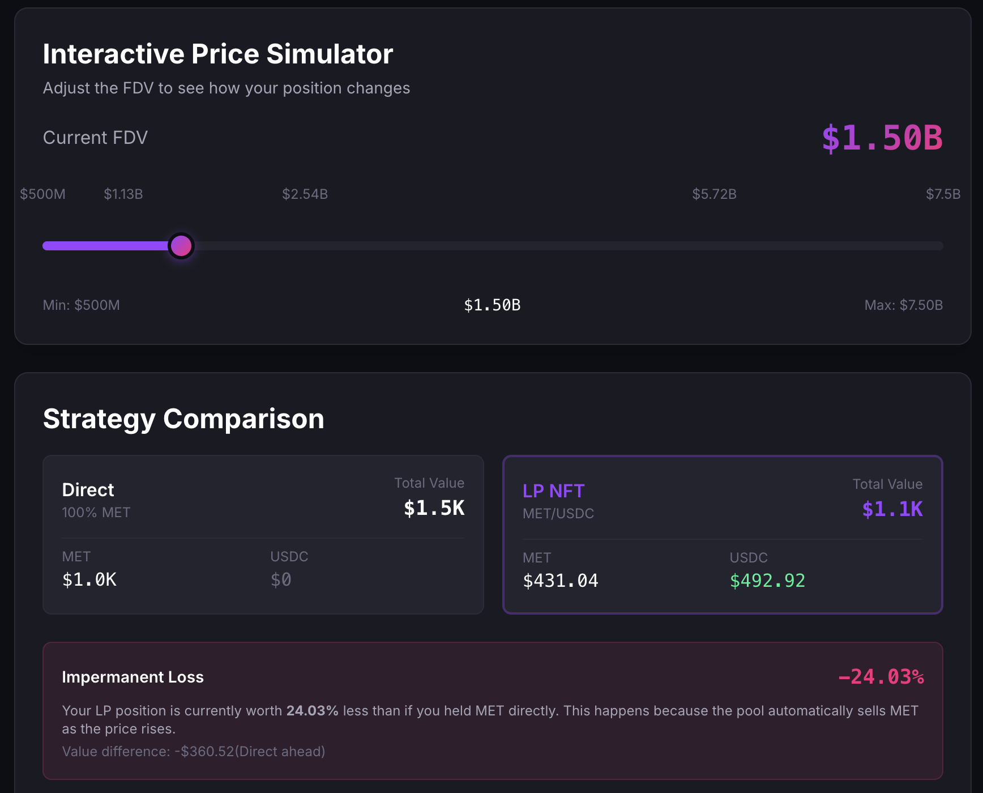Click the FDV slider thumb handle
Screen dimensions: 983x793
click(x=181, y=246)
